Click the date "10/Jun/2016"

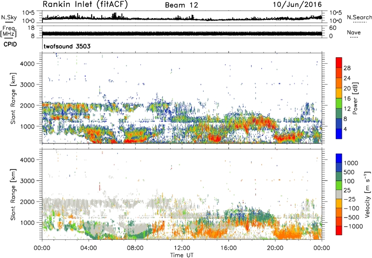coord(297,5)
